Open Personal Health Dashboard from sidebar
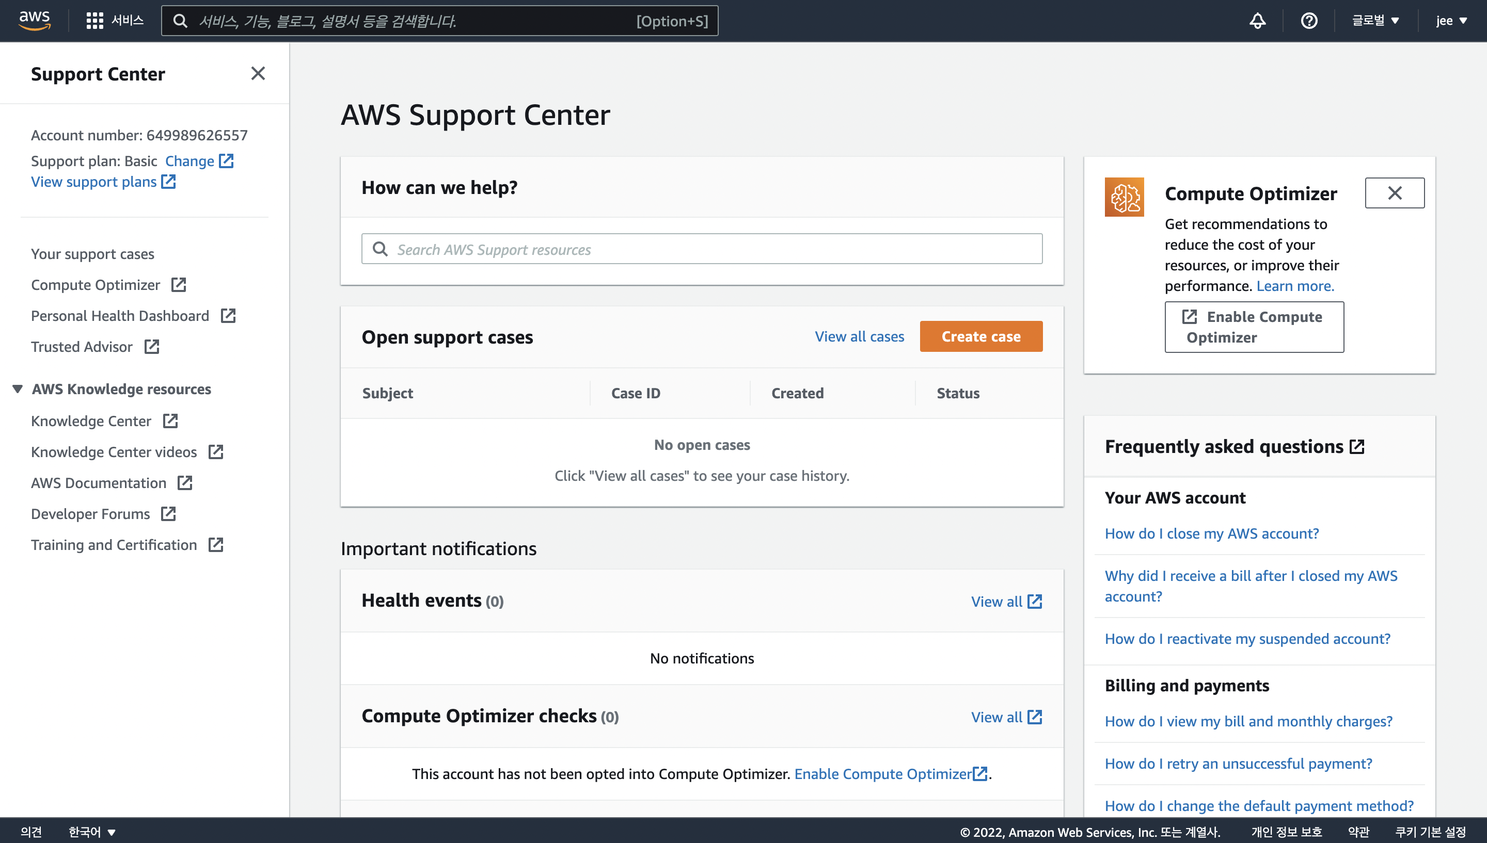The height and width of the screenshot is (843, 1487). 120,316
